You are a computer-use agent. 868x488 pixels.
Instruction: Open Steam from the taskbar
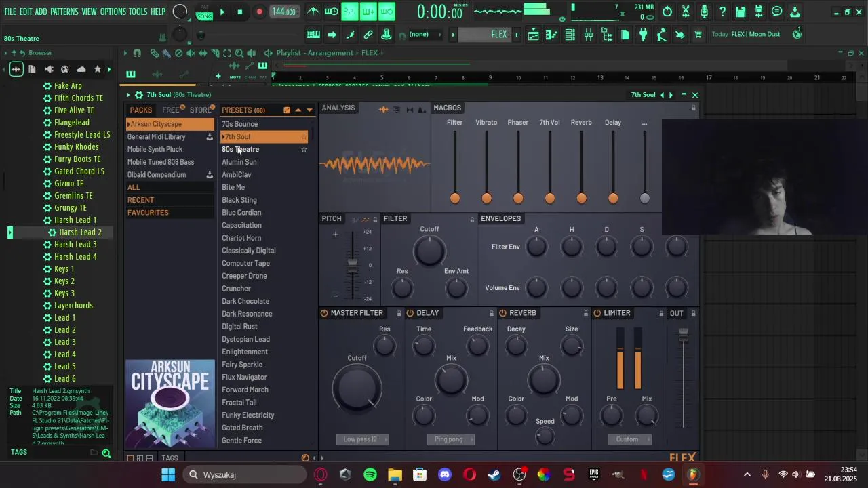[x=494, y=474]
